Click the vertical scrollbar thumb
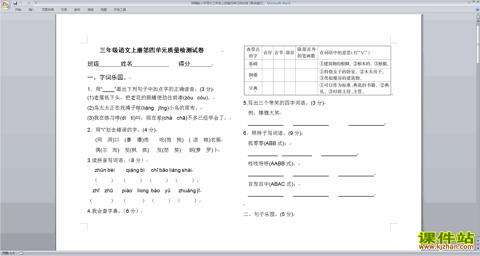The height and width of the screenshot is (256, 480). click(x=478, y=44)
